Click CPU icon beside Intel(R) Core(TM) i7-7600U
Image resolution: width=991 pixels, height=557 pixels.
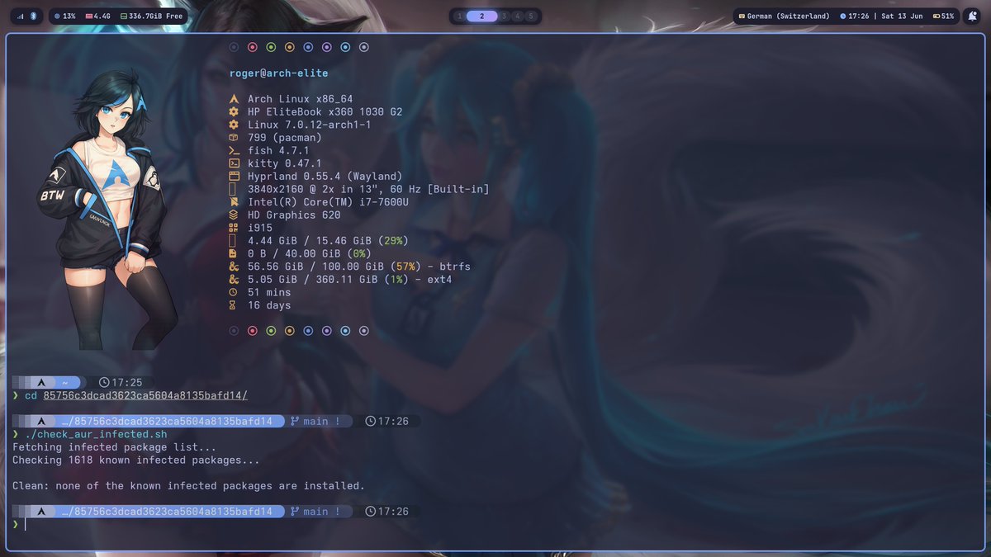point(234,202)
